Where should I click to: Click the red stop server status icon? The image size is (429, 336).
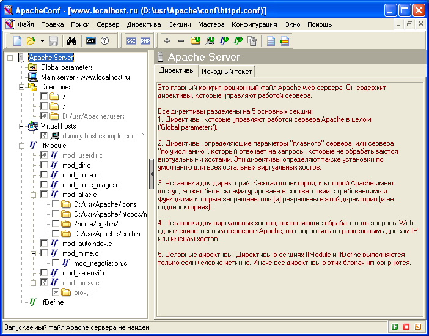coord(406,327)
